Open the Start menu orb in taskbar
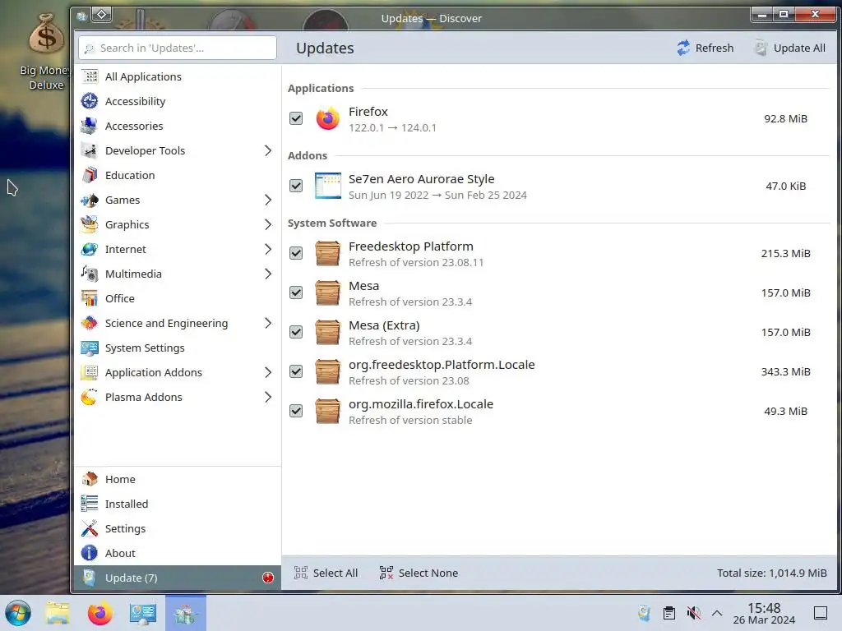The height and width of the screenshot is (631, 842). coord(18,613)
